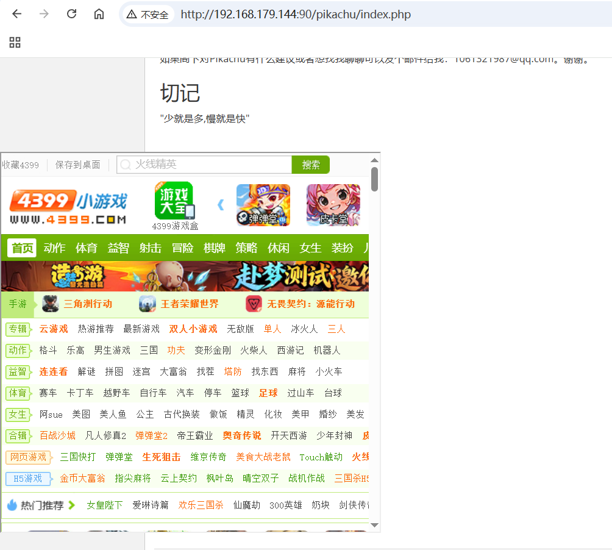Open the apps grid icon in bookmarks bar
The image size is (612, 550).
click(x=15, y=42)
